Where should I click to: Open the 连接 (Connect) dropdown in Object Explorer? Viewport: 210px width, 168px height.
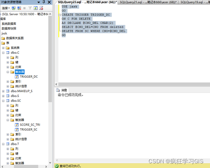6,8
